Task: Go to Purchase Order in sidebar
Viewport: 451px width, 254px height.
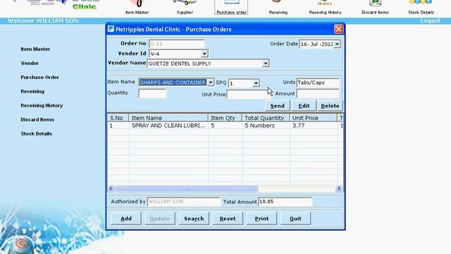Action: click(x=39, y=77)
